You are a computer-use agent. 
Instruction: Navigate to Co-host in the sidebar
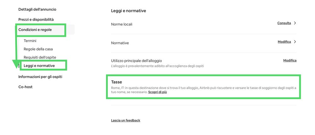click(x=25, y=87)
